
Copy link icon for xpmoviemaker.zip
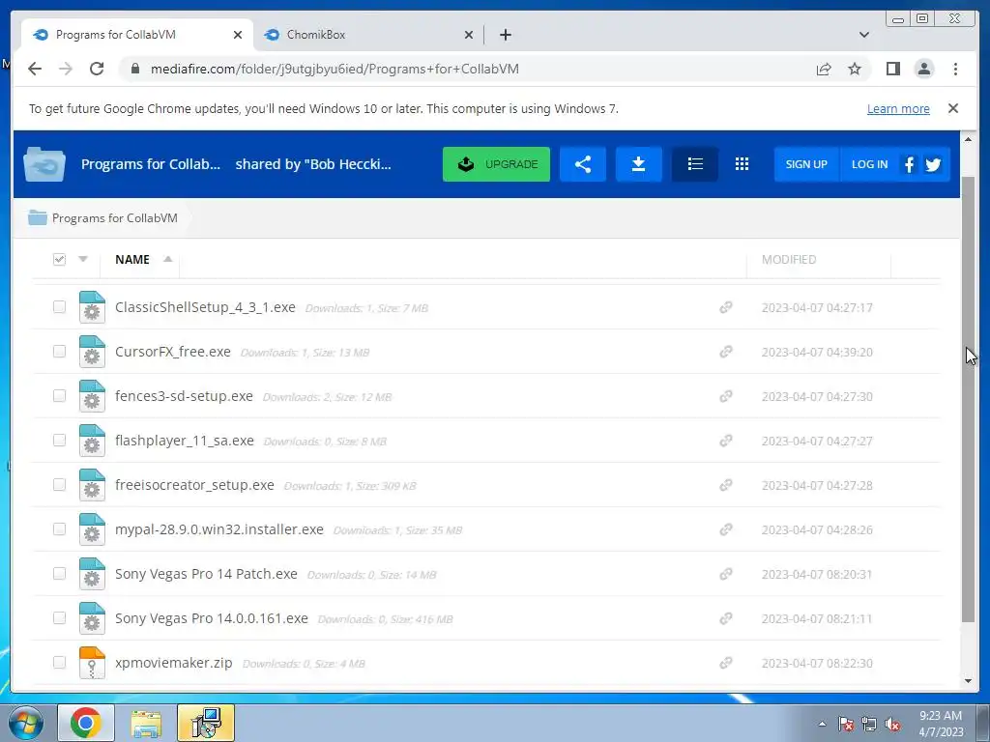(726, 663)
